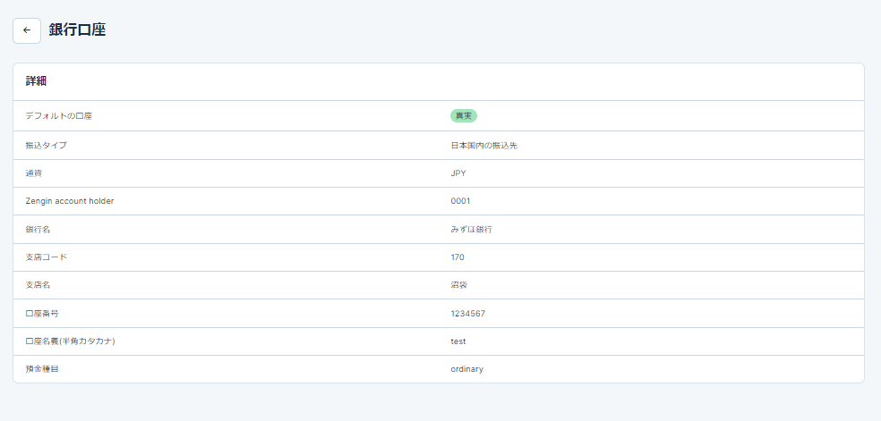
Task: Select the test account holder value
Action: coord(458,341)
